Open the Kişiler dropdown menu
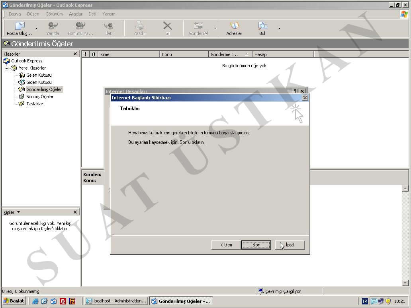Image resolution: width=411 pixels, height=308 pixels. point(18,212)
